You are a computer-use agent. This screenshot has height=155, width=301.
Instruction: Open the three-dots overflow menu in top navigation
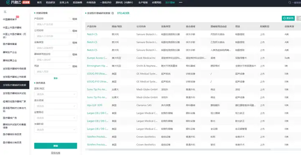[x=181, y=2]
